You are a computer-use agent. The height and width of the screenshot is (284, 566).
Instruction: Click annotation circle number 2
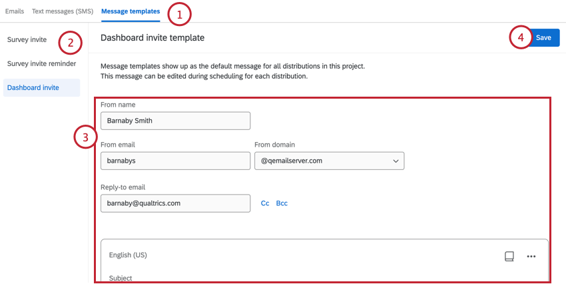(70, 43)
